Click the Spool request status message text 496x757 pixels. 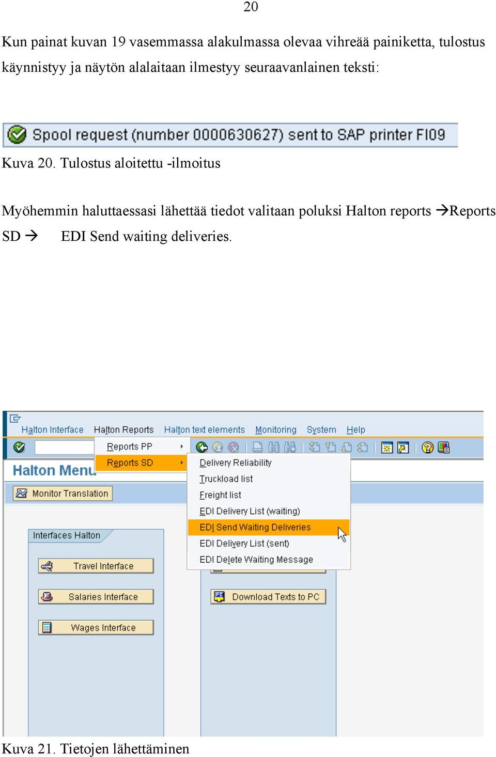(239, 135)
